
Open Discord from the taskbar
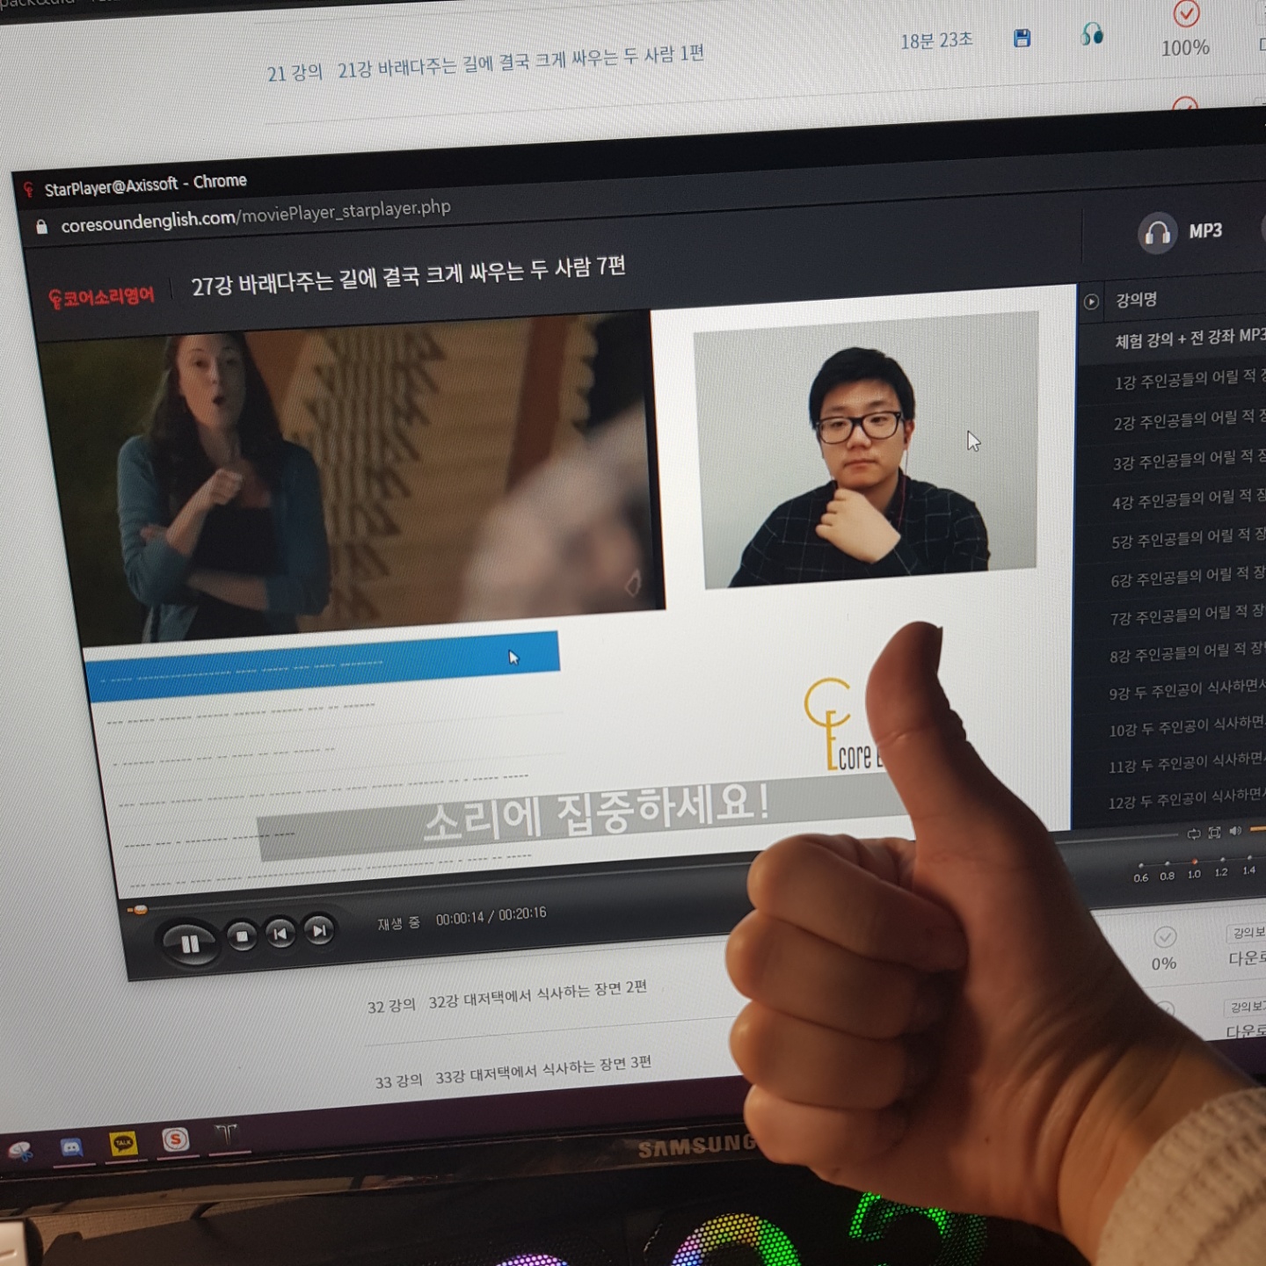coord(71,1146)
